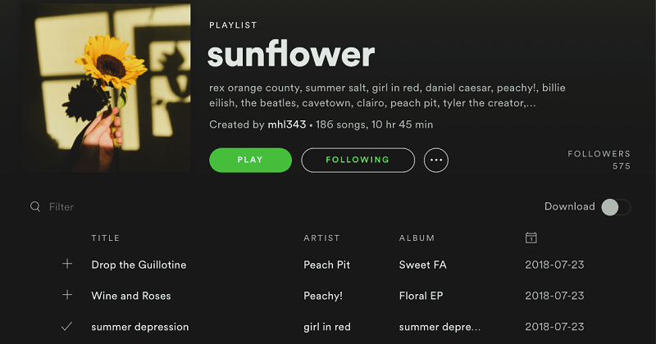
Task: Open the mhl343 creator profile link
Action: pos(286,124)
